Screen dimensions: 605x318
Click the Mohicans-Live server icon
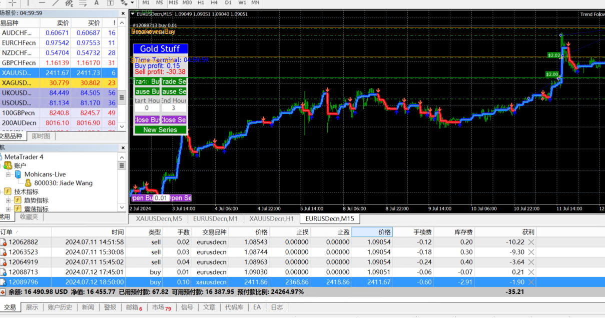[19, 174]
